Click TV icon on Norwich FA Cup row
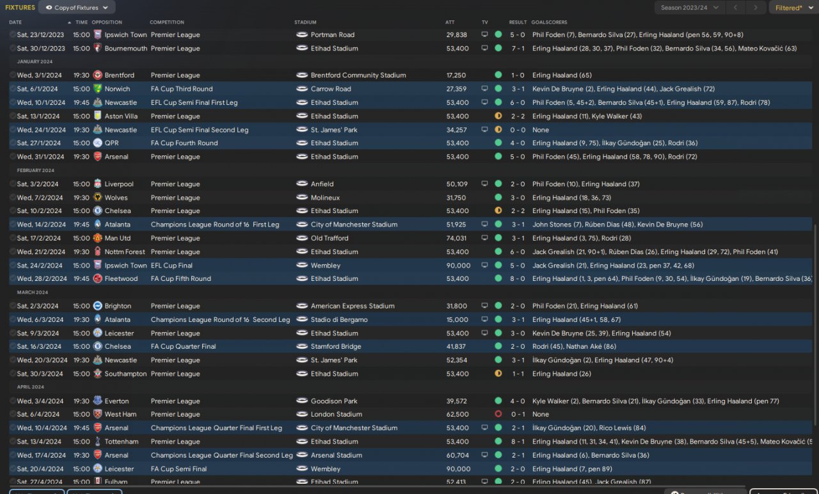819x494 pixels. click(484, 89)
